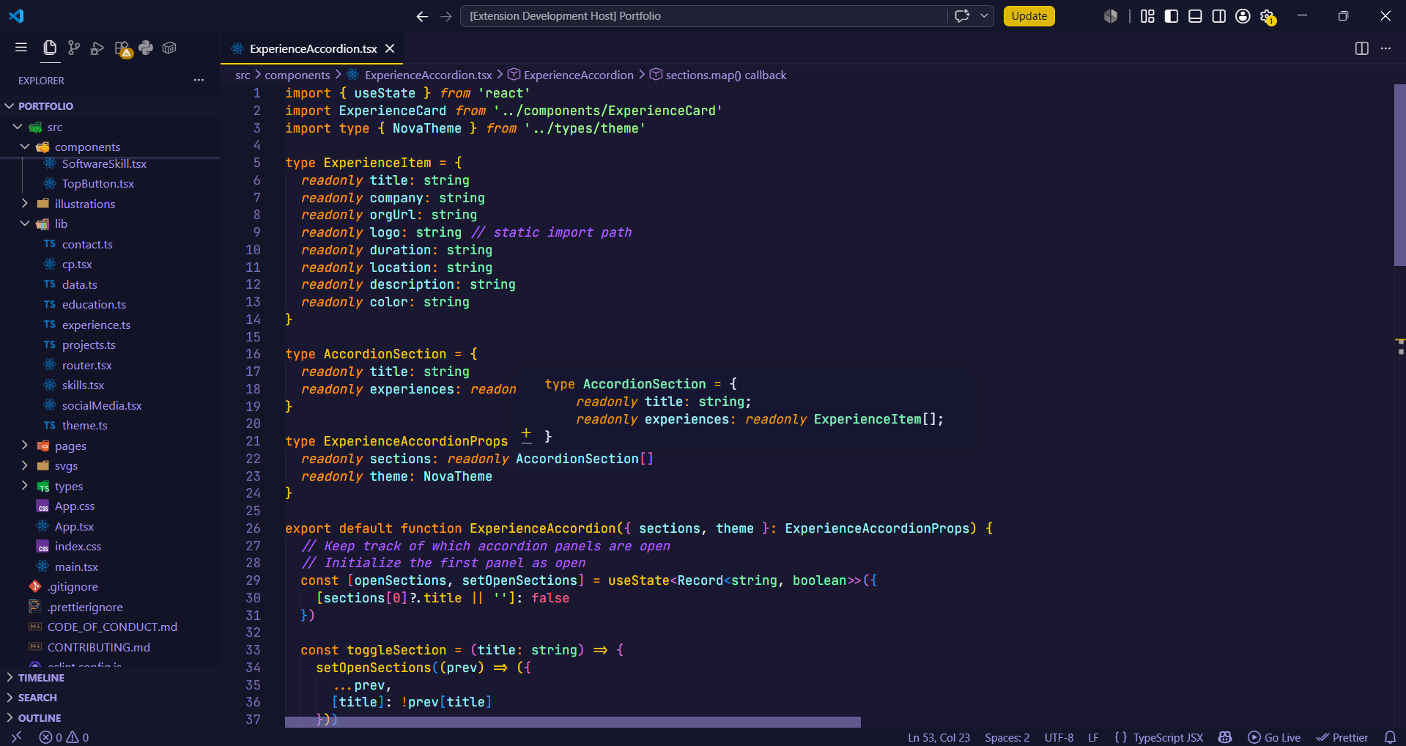Select the ExperienceAccordion.tsx editor tab
Screen dimensions: 1406x746
click(x=313, y=48)
